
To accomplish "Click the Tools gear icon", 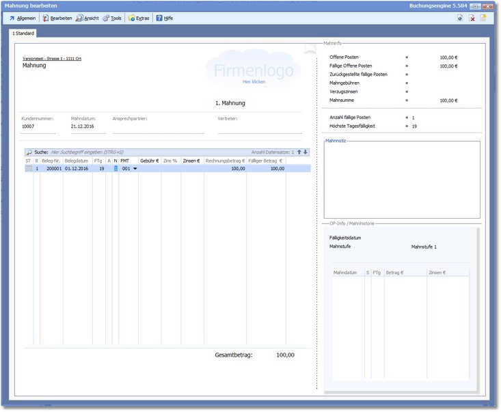I will pos(106,18).
